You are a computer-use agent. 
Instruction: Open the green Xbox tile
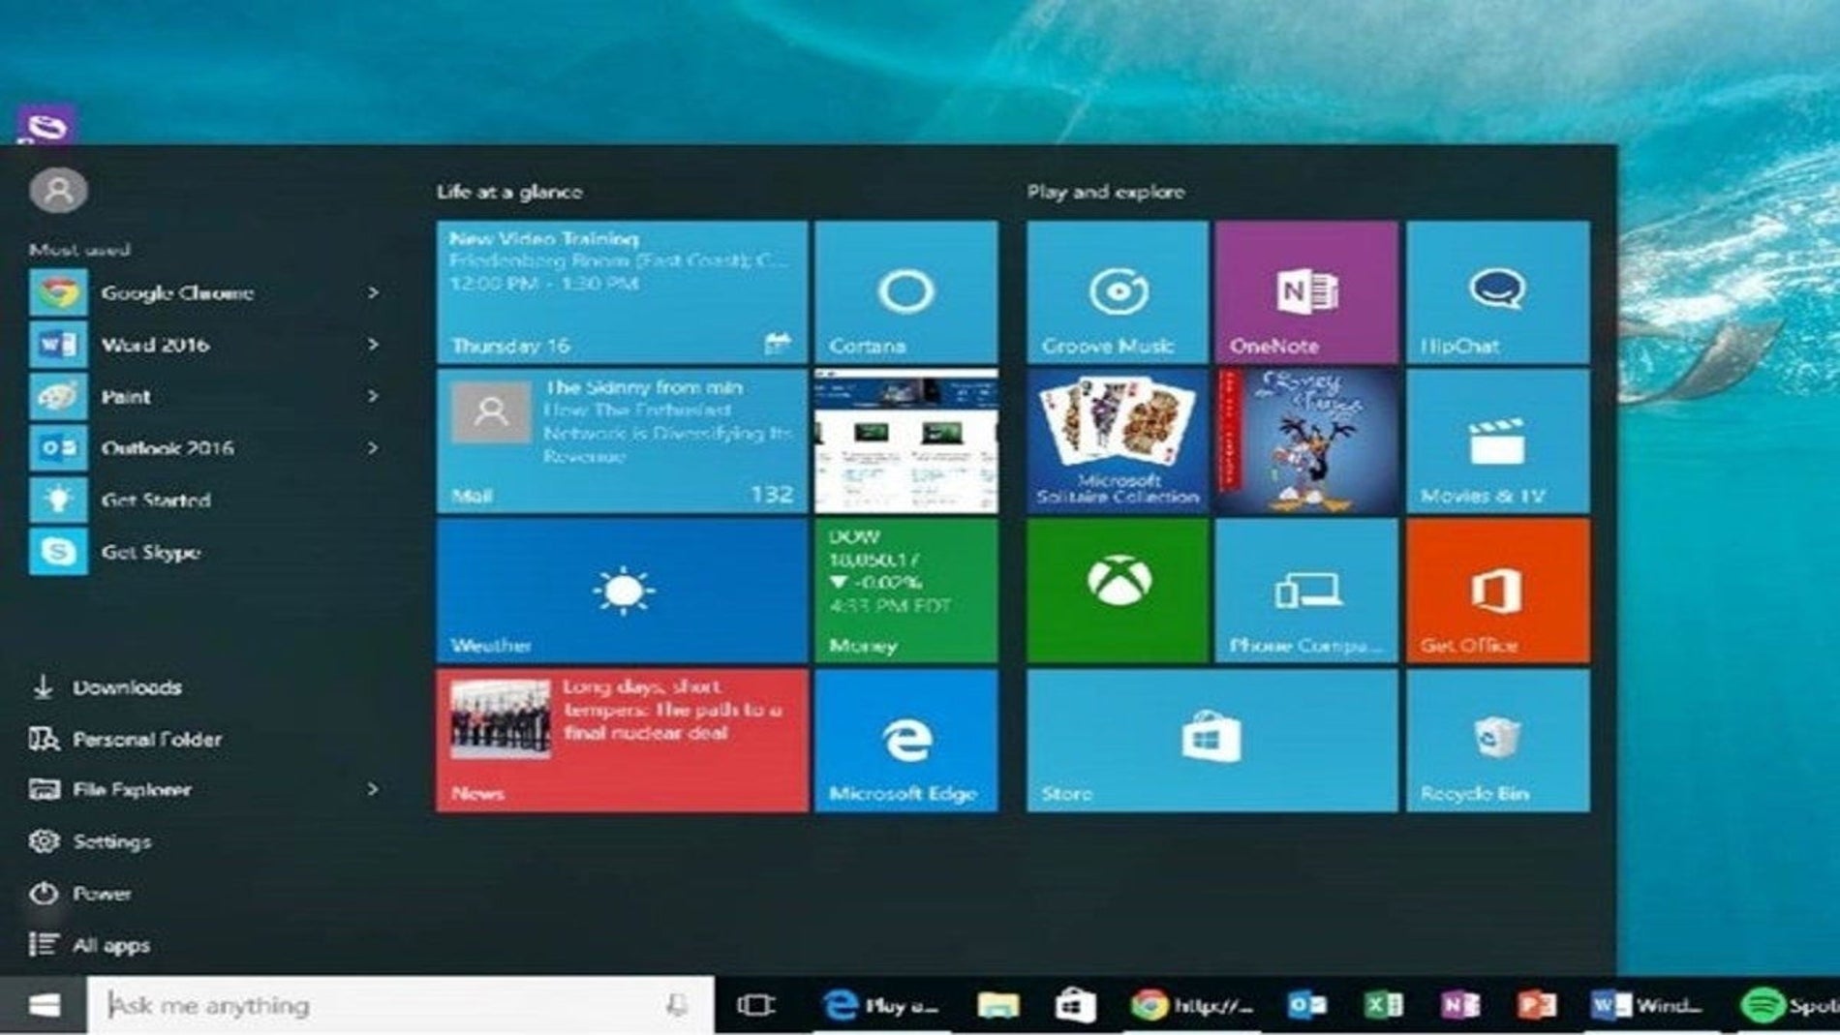click(x=1118, y=591)
